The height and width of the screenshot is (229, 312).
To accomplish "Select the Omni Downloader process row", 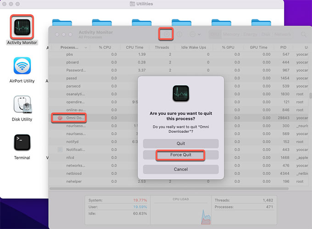I will coord(179,118).
